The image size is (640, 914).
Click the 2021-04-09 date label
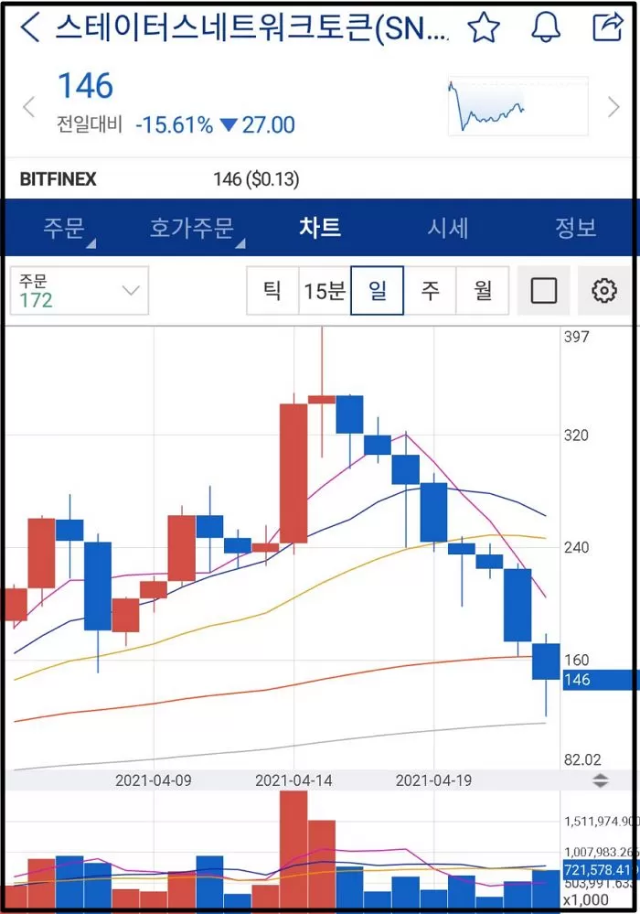tap(154, 780)
